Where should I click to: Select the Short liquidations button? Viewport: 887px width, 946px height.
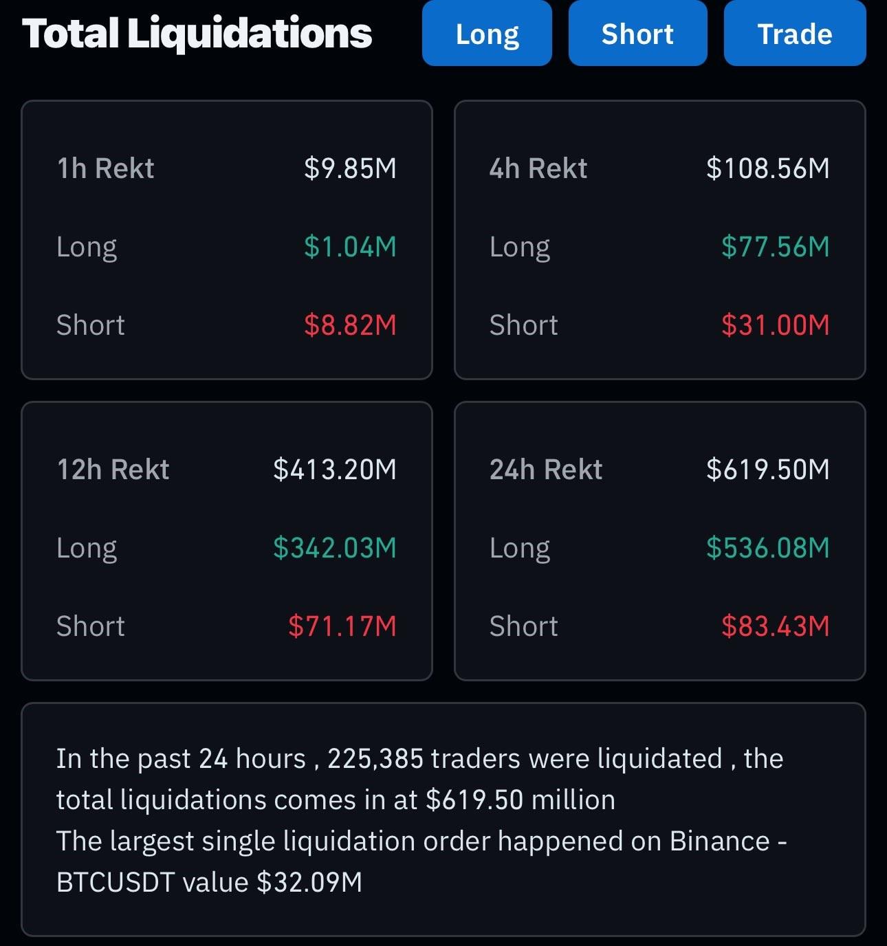(x=637, y=34)
